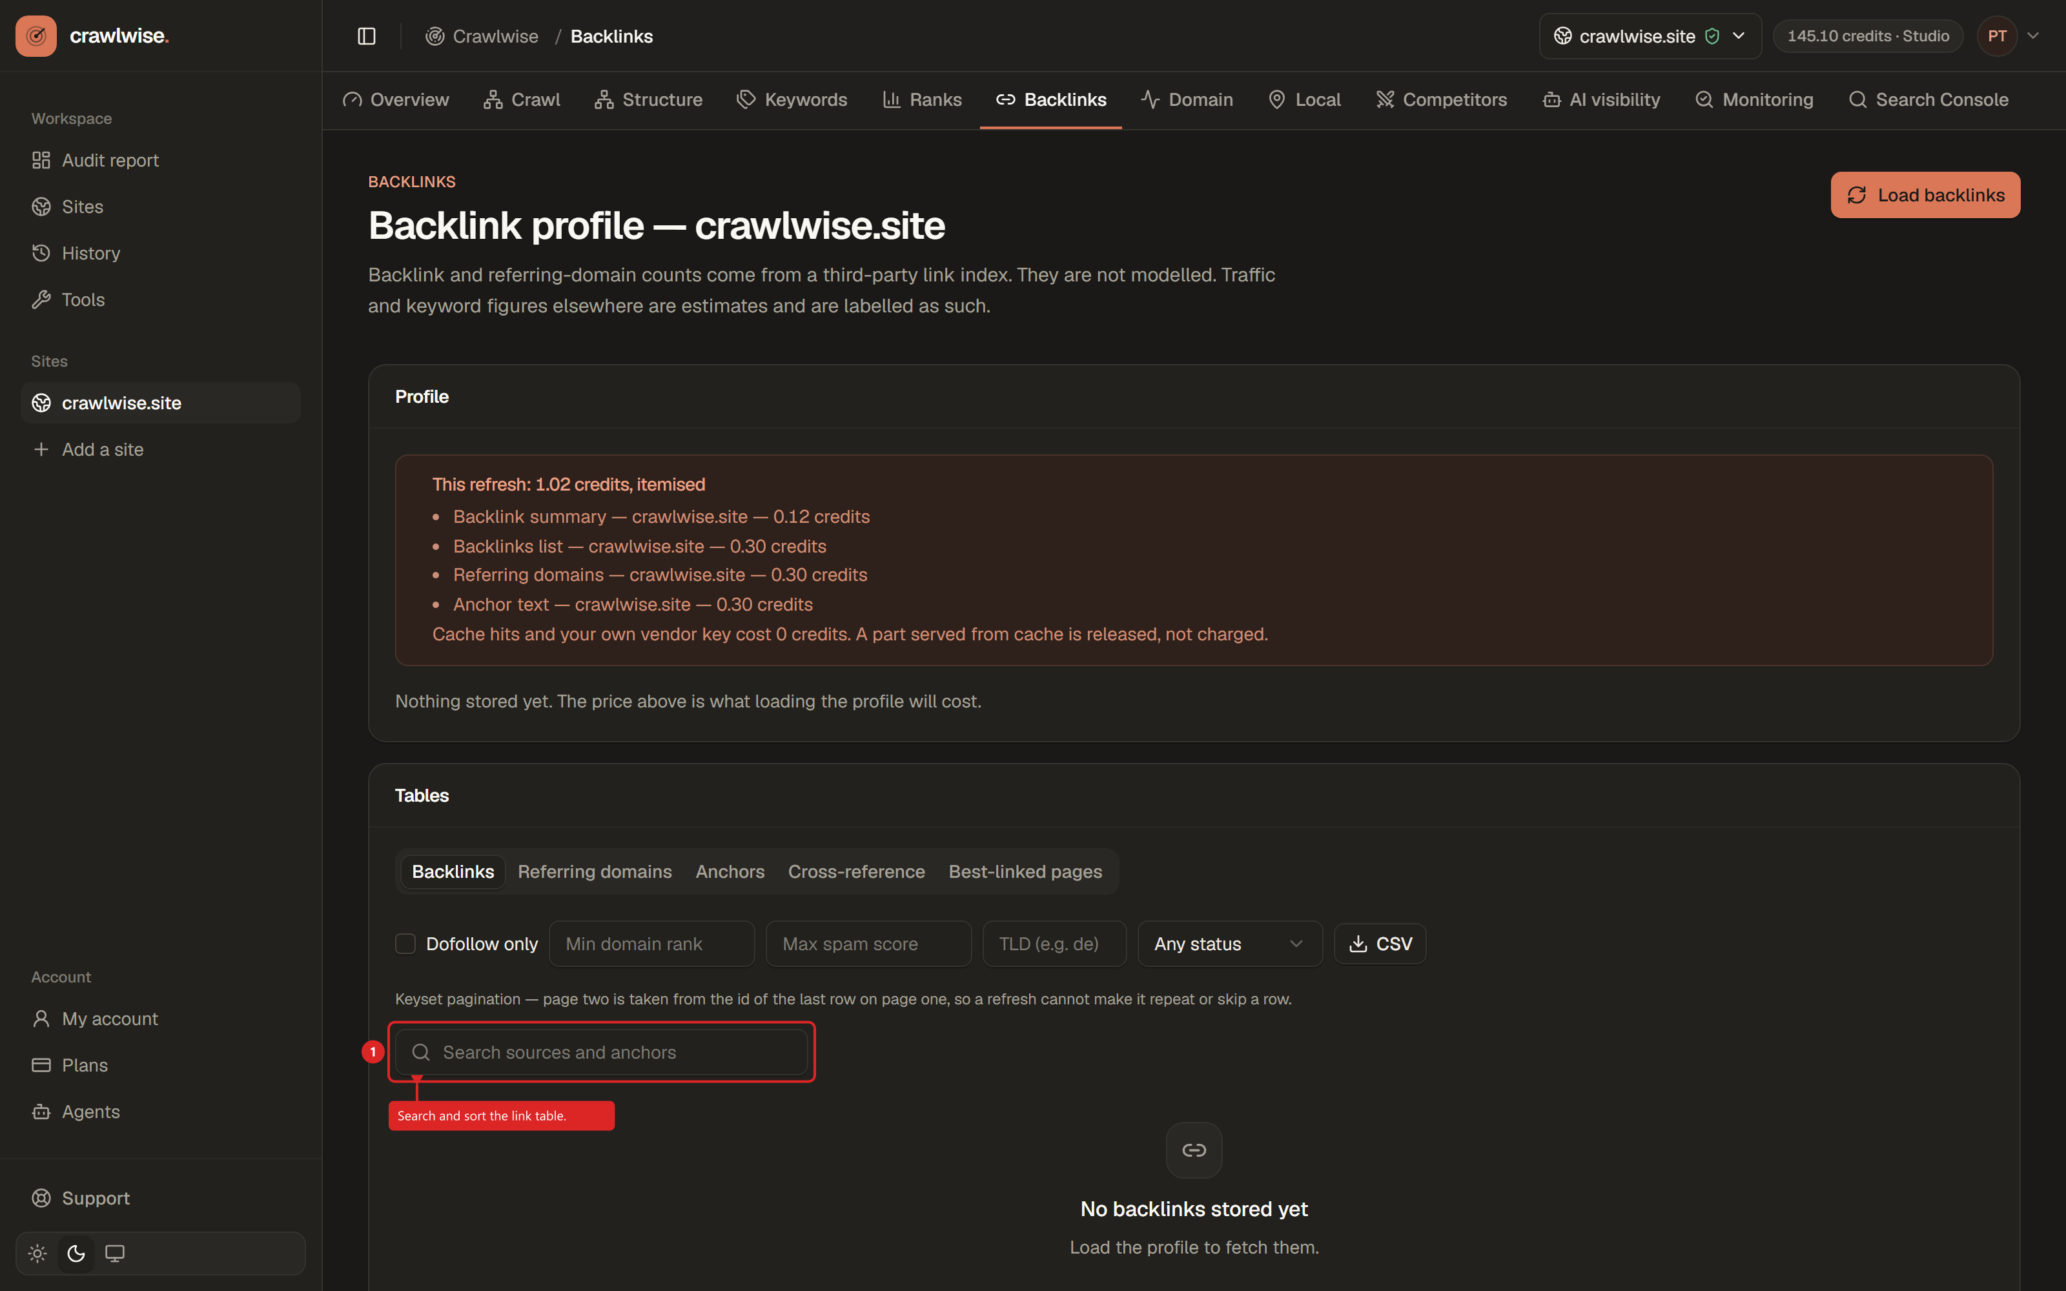
Task: Open Audit report in the sidebar
Action: click(x=161, y=161)
